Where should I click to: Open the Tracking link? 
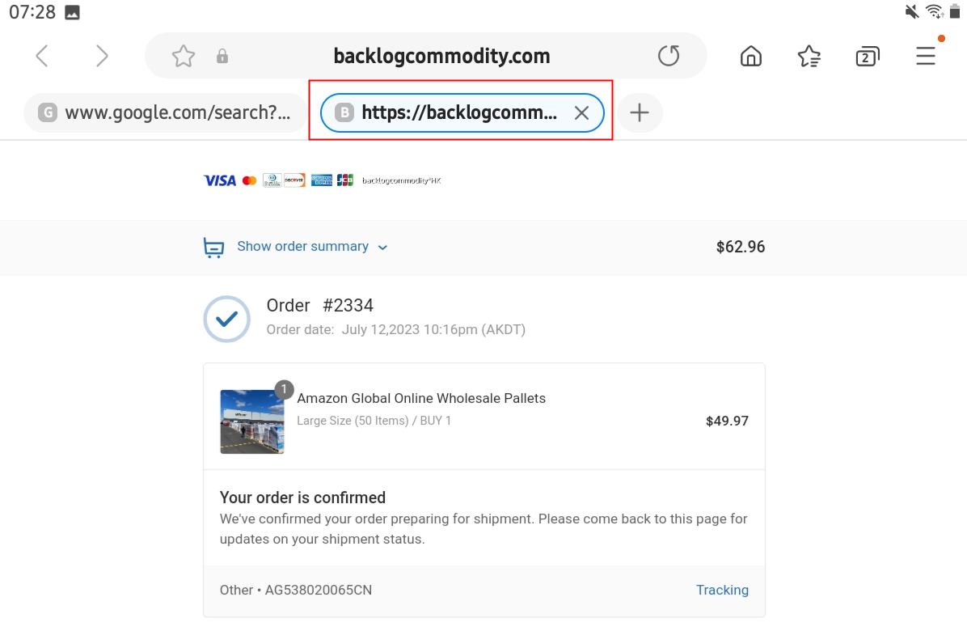pos(722,590)
